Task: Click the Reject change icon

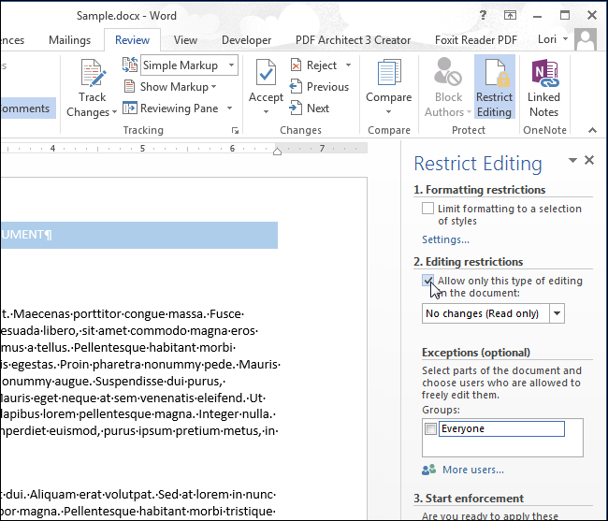Action: (296, 65)
